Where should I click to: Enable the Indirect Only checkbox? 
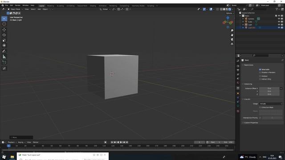[x=260, y=79]
